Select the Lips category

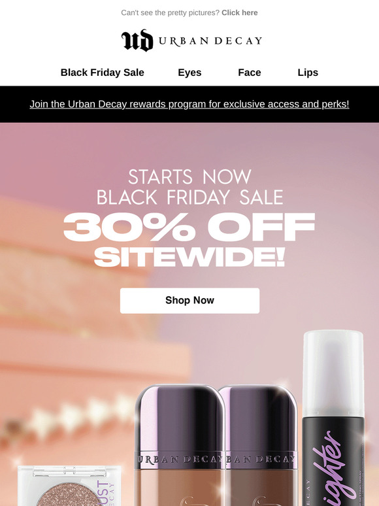308,73
